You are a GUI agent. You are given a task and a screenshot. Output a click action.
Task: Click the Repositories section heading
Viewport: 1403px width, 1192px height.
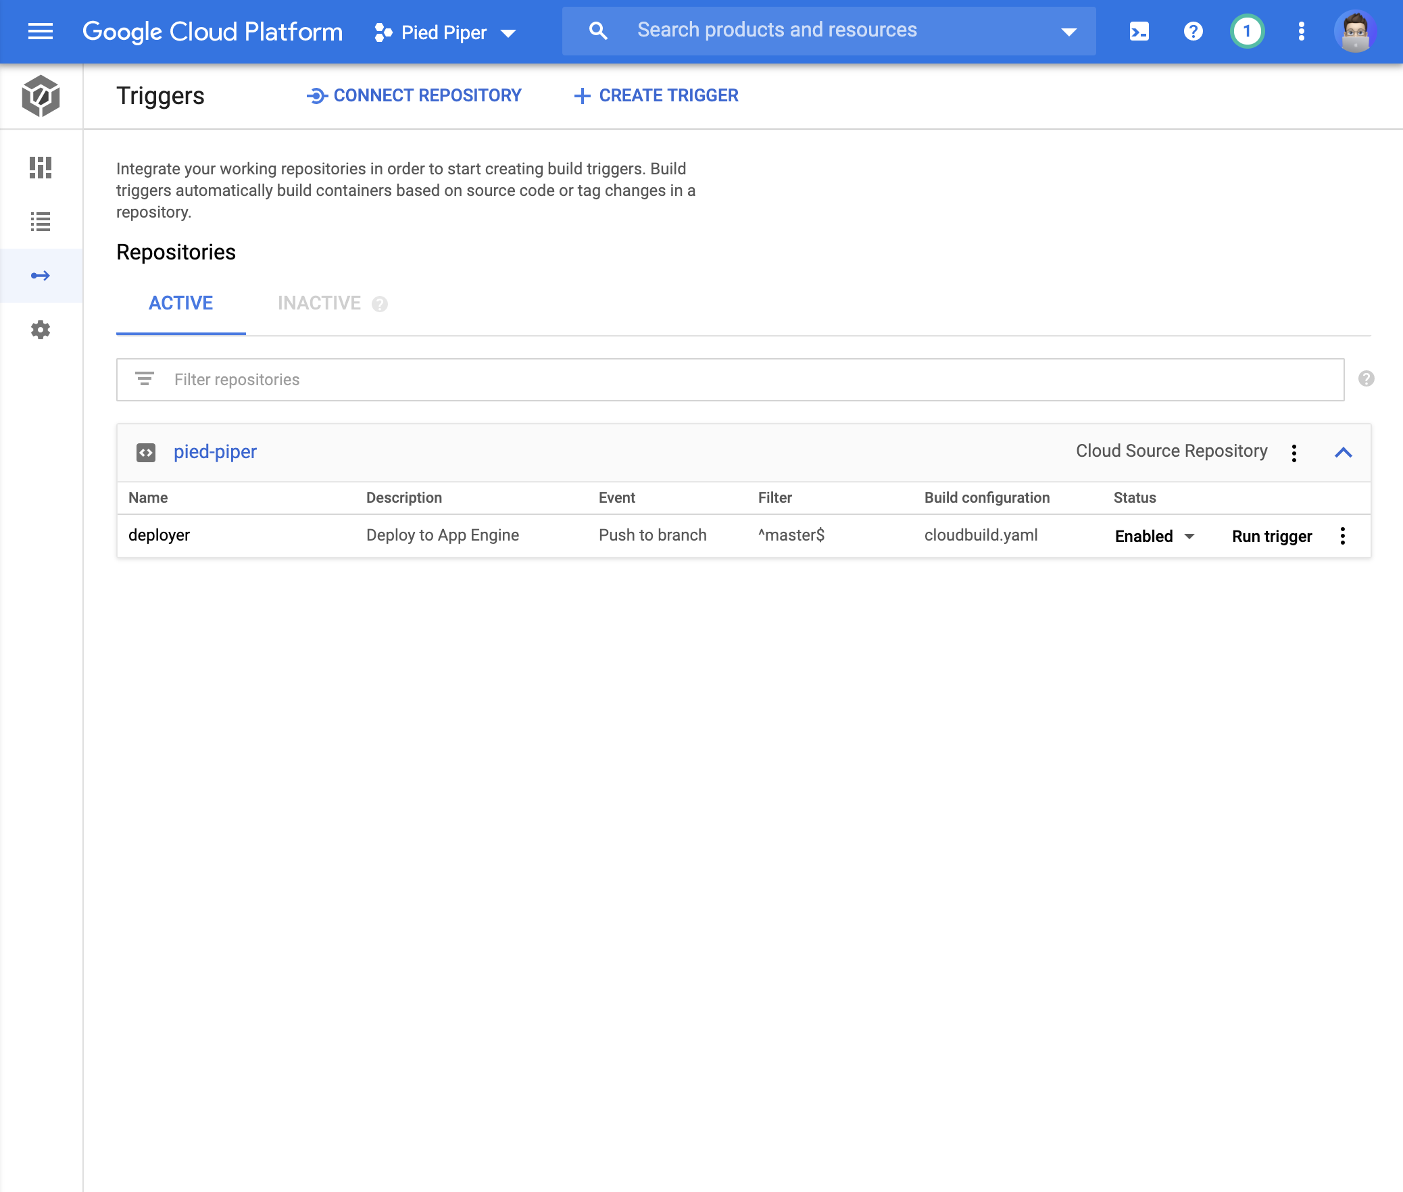pyautogui.click(x=176, y=252)
